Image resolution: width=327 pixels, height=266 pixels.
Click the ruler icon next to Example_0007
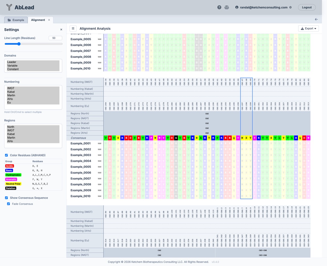point(100,179)
